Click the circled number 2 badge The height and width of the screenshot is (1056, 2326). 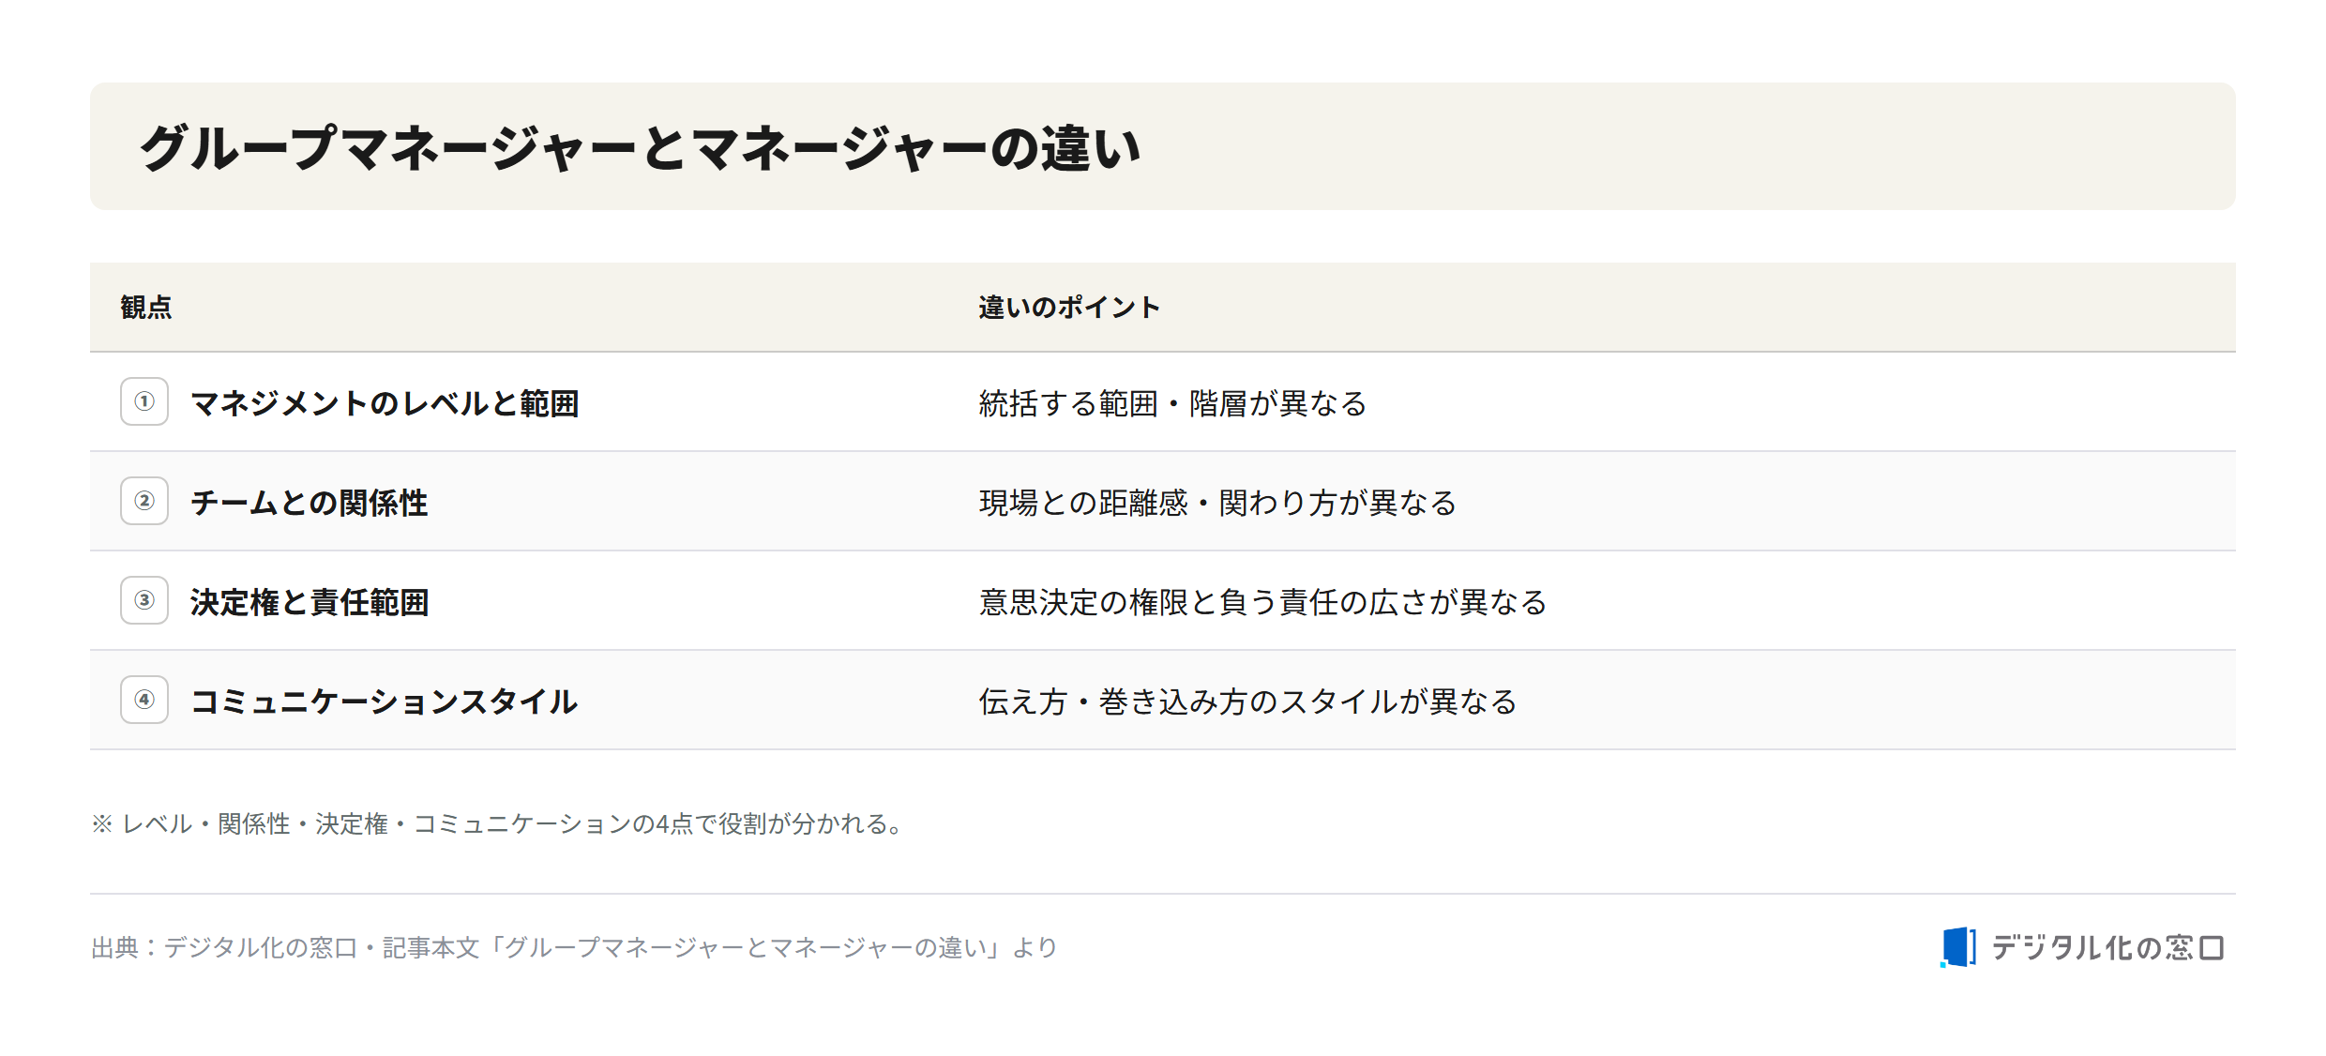(x=144, y=501)
